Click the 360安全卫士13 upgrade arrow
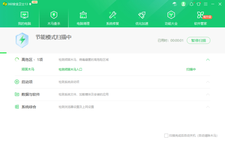The width and height of the screenshot is (225, 142). pyautogui.click(x=30, y=4)
